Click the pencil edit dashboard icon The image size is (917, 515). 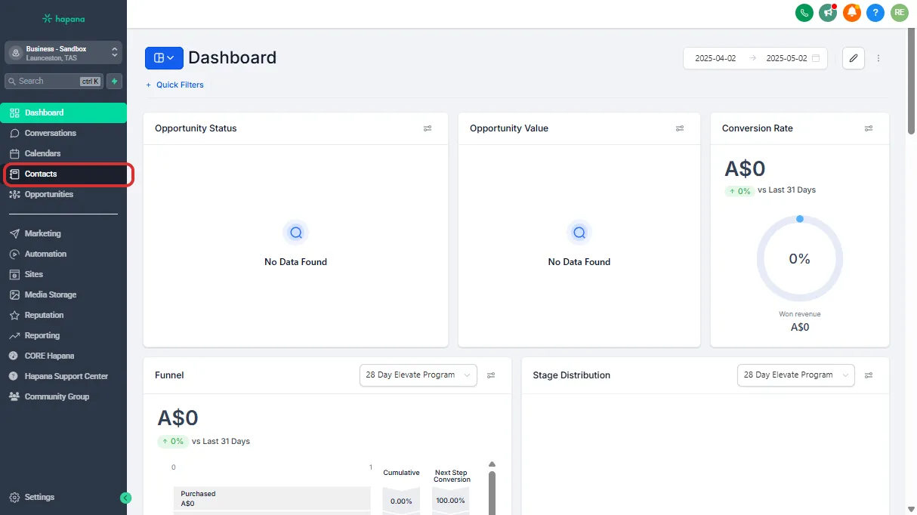point(854,58)
